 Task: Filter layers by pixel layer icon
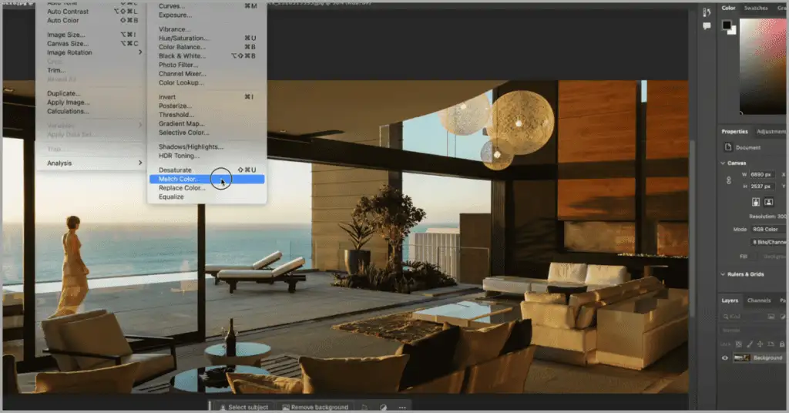point(771,317)
